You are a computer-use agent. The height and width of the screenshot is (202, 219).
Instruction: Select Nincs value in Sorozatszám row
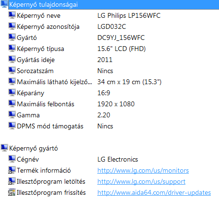(105, 71)
